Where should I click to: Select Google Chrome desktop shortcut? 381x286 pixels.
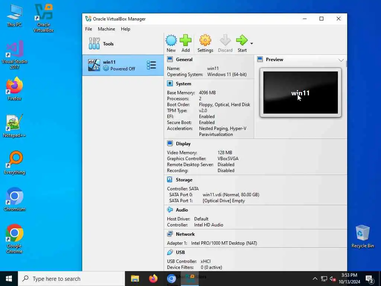[15, 238]
